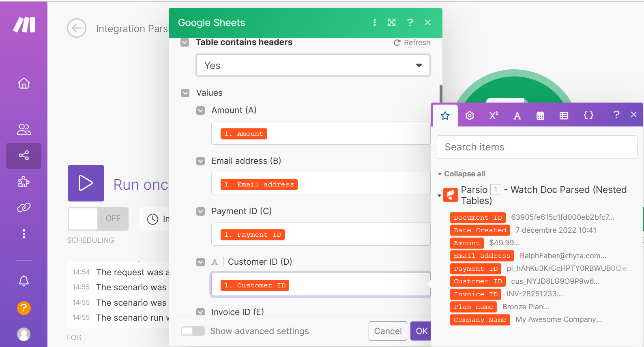The width and height of the screenshot is (644, 347).
Task: Click the orange help question mark icon
Action: point(24,308)
